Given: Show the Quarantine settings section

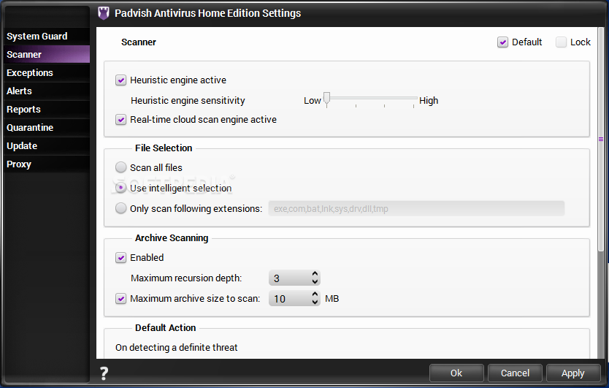Looking at the screenshot, I should click(47, 128).
